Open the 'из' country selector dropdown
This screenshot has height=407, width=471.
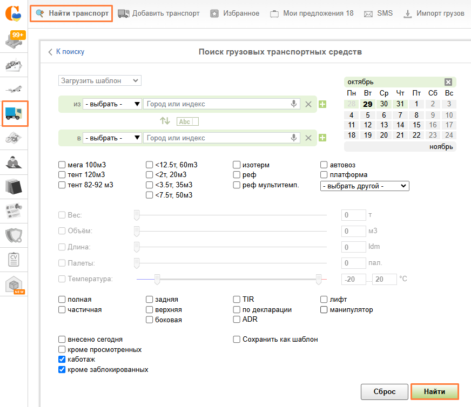pos(112,104)
